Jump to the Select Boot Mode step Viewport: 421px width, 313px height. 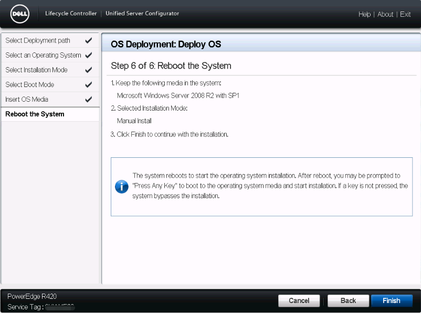coord(30,84)
